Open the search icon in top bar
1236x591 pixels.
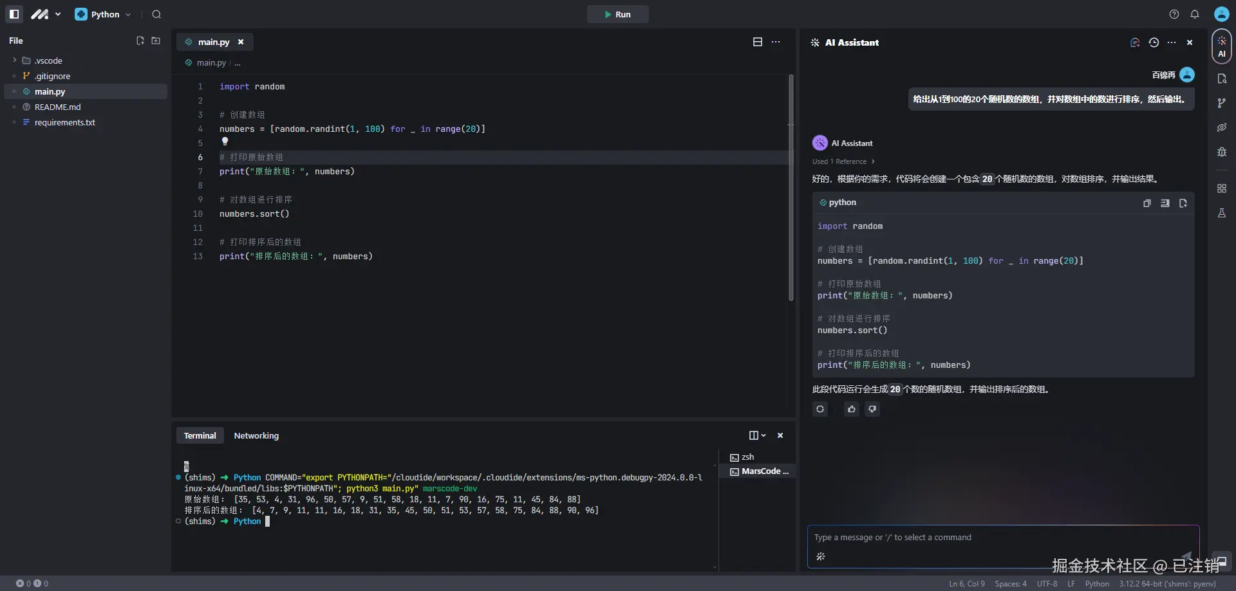coord(156,14)
